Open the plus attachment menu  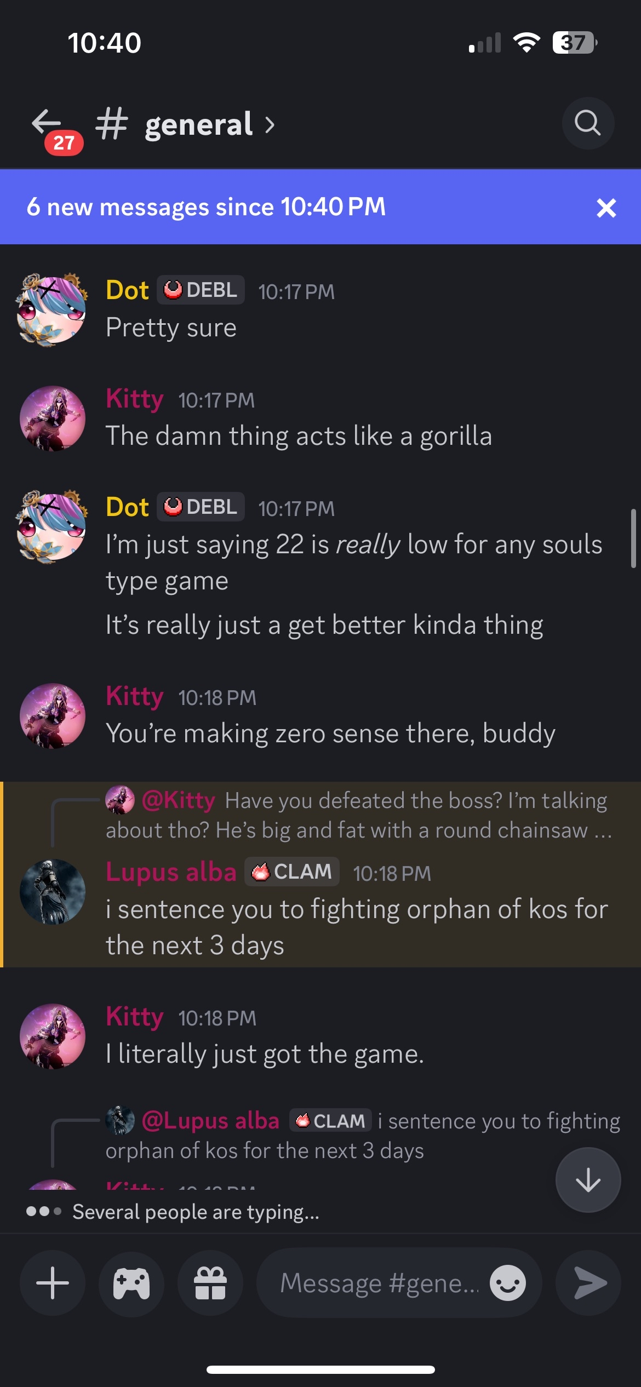tap(53, 1283)
